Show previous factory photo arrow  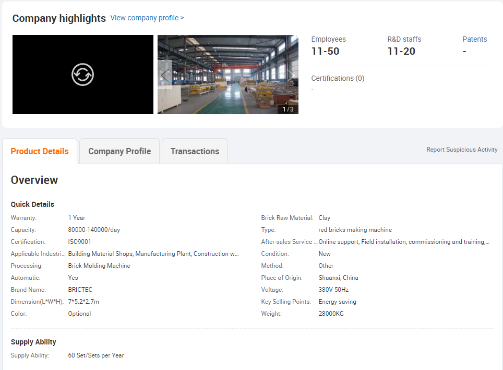pos(165,75)
